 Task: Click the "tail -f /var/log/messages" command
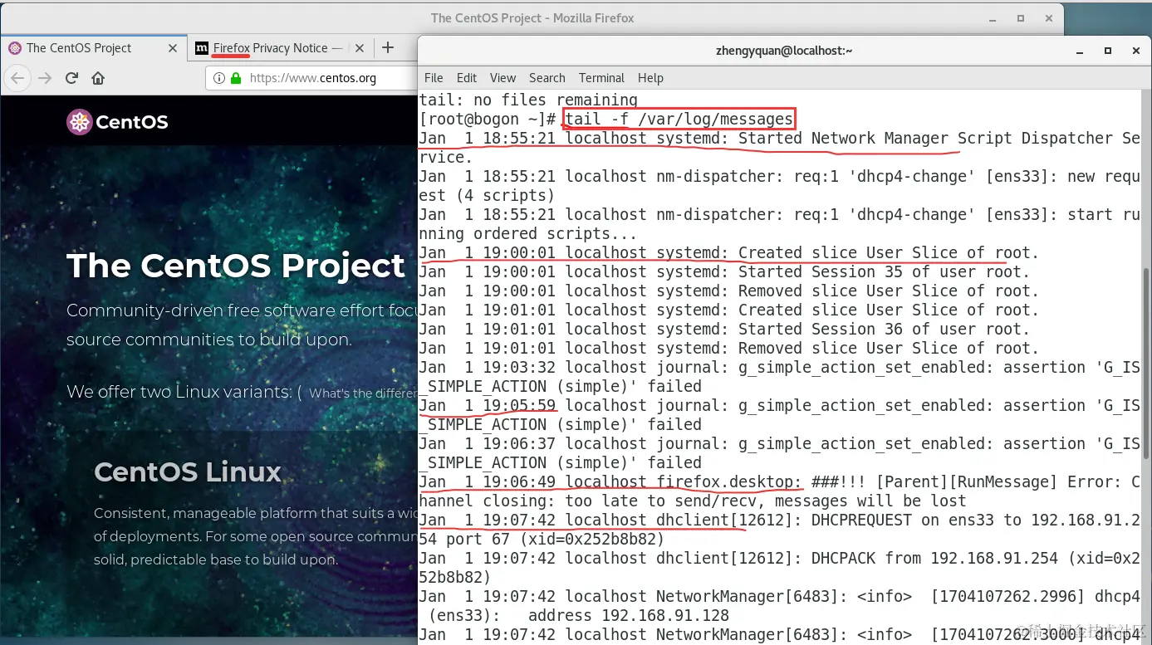(679, 120)
